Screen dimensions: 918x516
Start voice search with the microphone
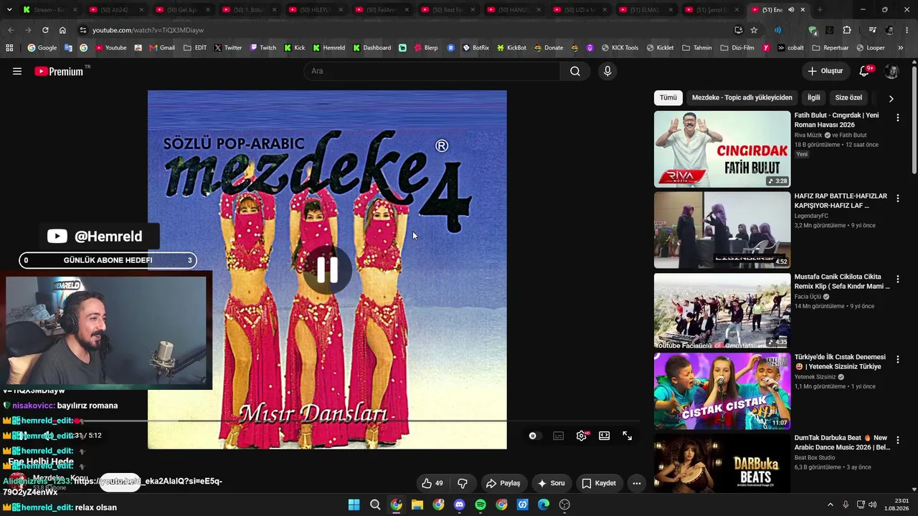coord(607,71)
